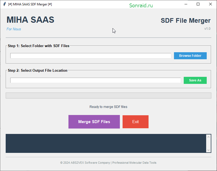This screenshot has height=171, width=217.
Task: Start merging with Merge SDF Files button
Action: click(94, 122)
